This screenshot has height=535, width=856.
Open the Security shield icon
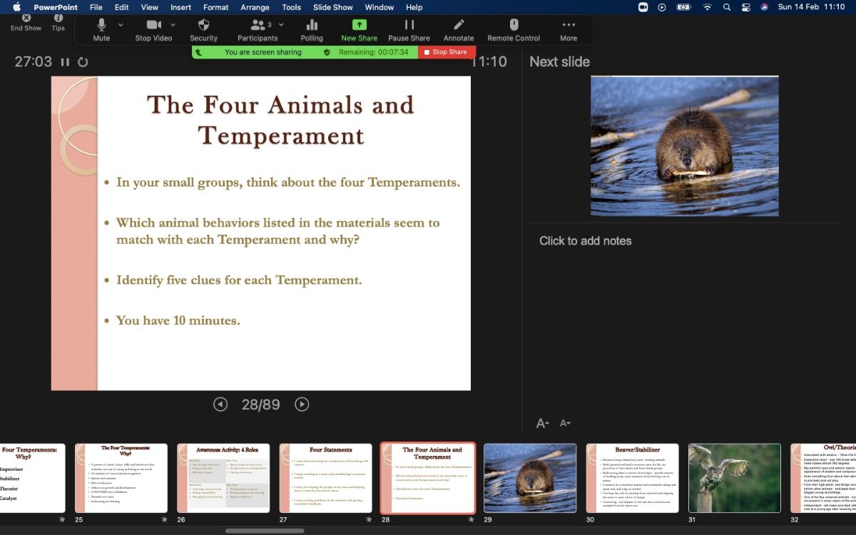(x=203, y=26)
